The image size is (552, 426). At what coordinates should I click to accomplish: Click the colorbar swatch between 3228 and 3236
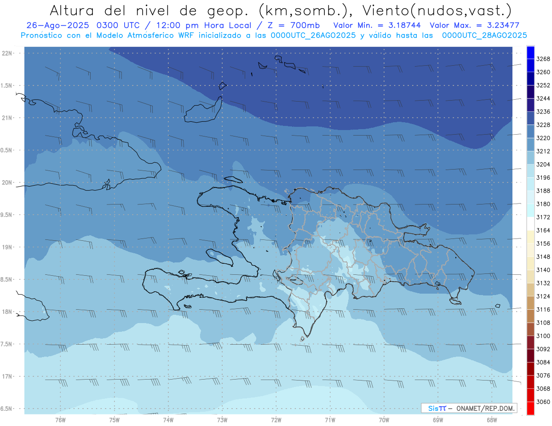click(530, 118)
